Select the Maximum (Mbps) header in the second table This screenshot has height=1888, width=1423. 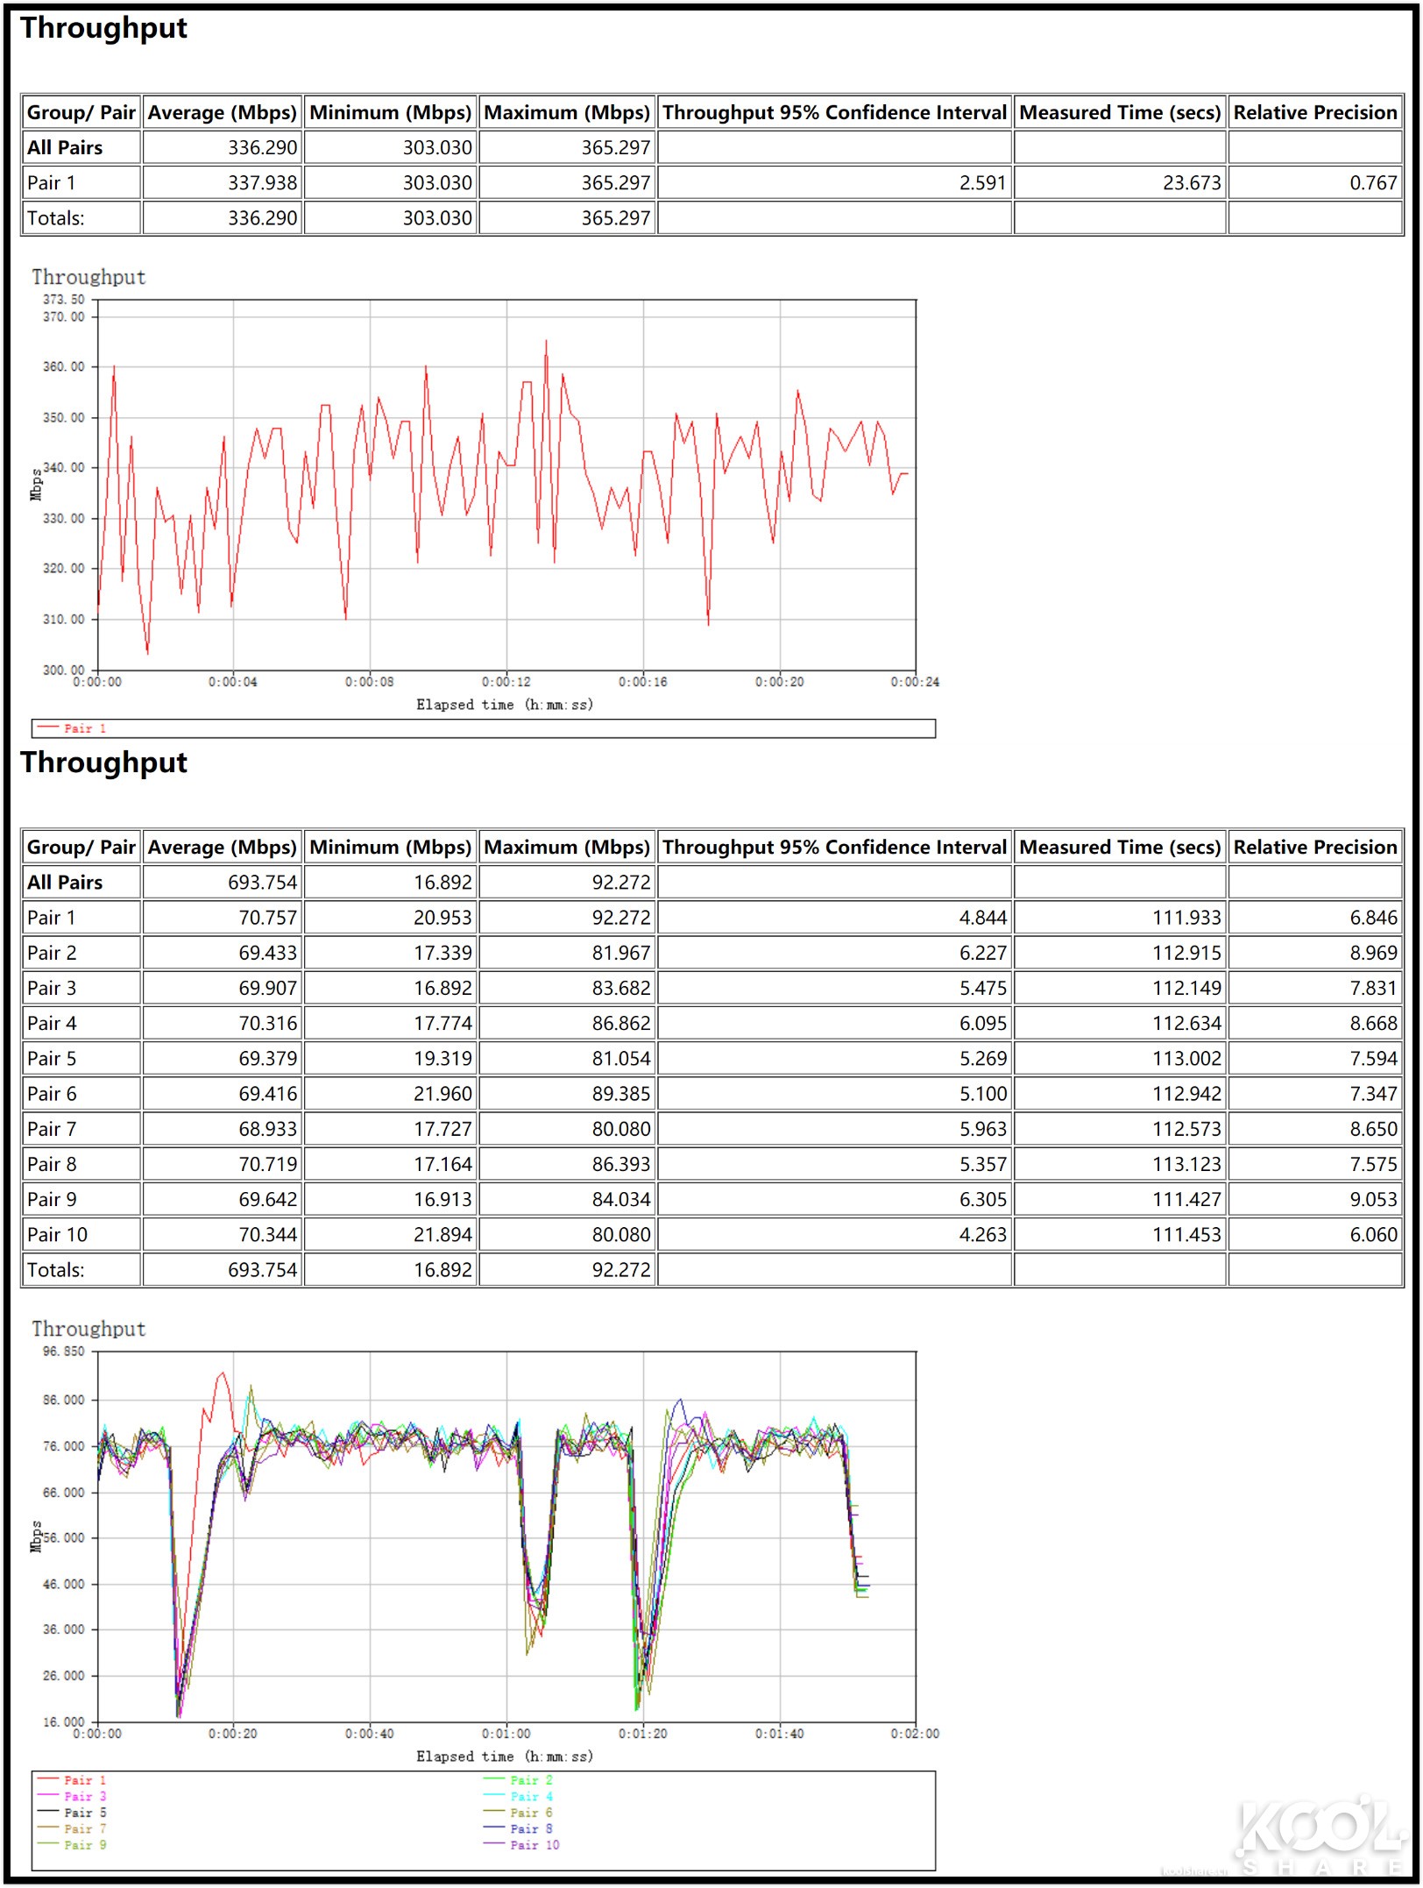566,848
